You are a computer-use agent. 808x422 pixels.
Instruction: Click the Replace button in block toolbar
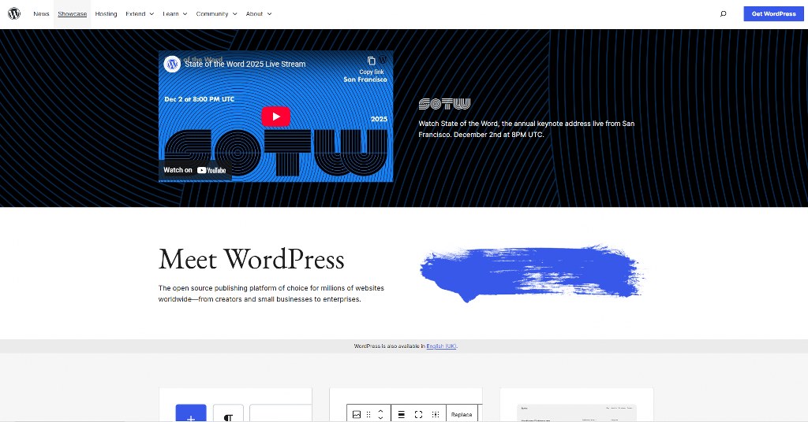pyautogui.click(x=461, y=414)
